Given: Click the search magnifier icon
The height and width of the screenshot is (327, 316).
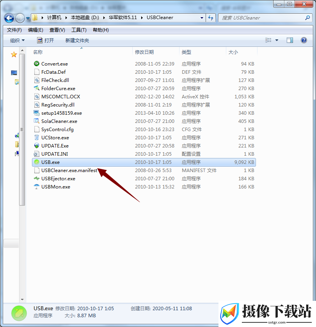Looking at the screenshot, I should (307, 18).
